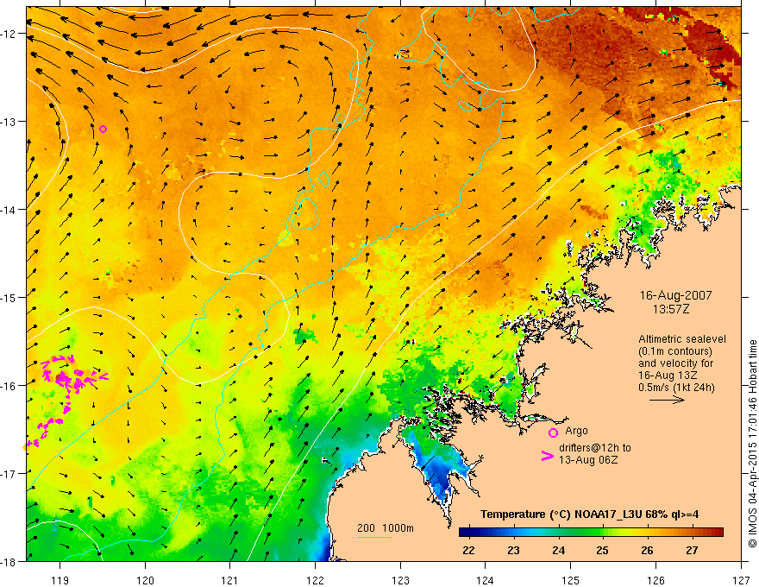Click the latitude axis label '-12'
The width and height of the screenshot is (759, 587).
point(9,34)
